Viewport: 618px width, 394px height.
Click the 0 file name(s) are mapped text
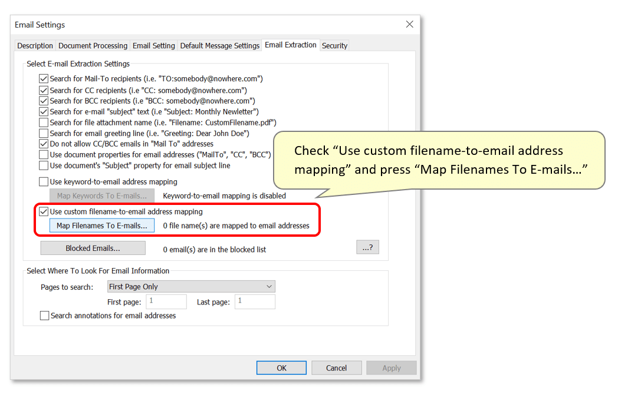(236, 226)
